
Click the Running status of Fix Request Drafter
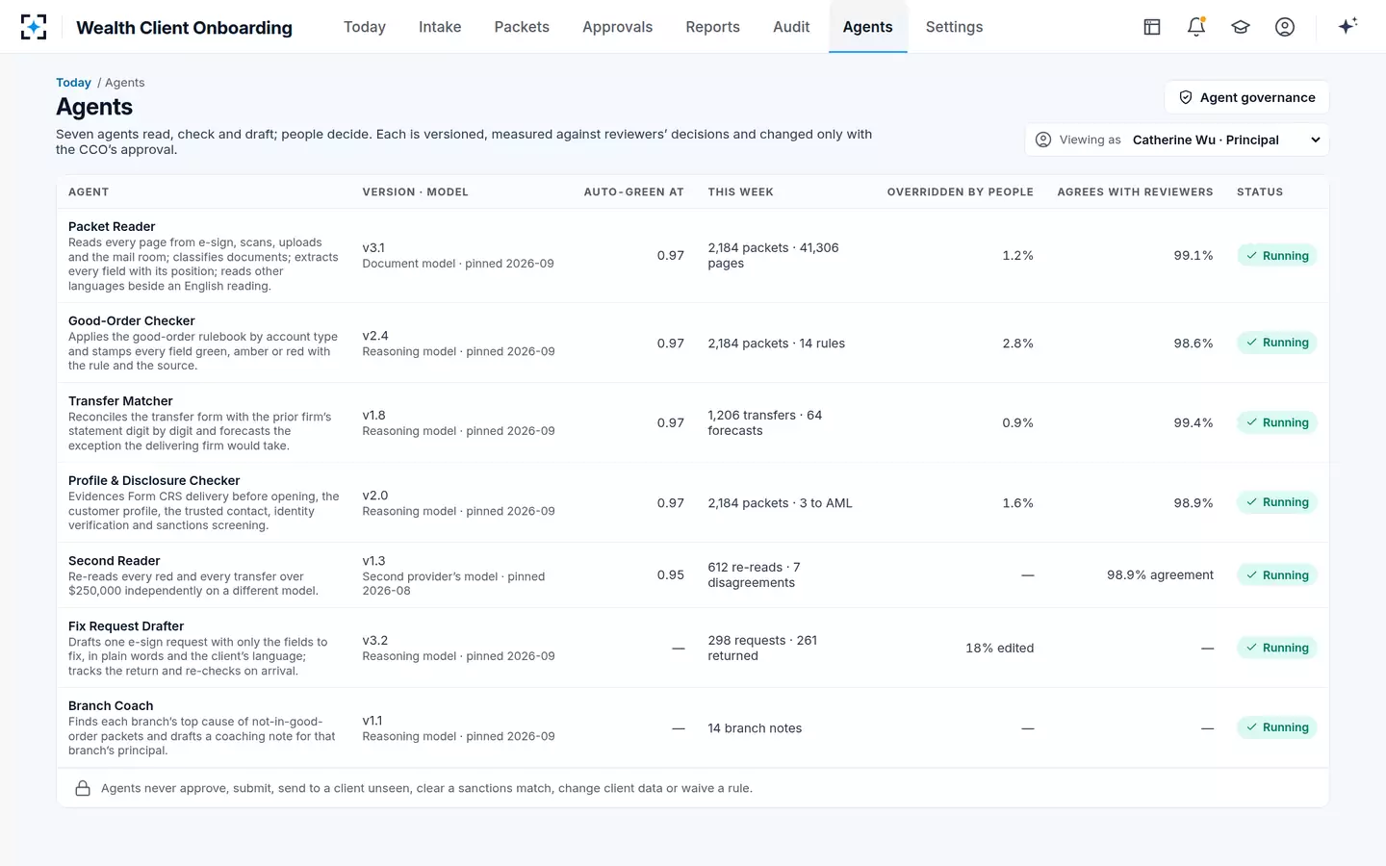[1277, 648]
